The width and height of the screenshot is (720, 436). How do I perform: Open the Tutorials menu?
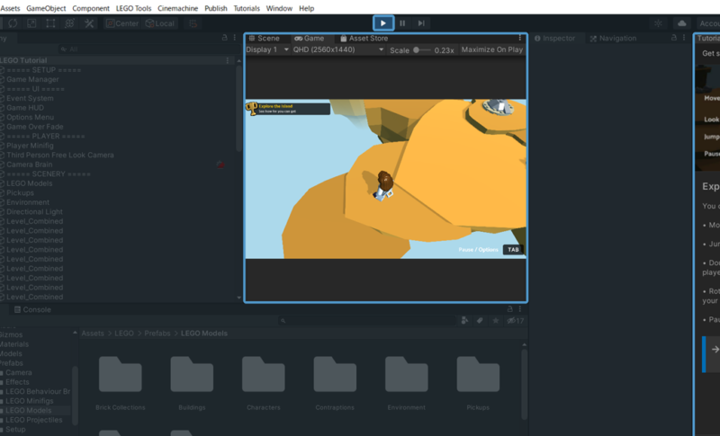tap(247, 8)
